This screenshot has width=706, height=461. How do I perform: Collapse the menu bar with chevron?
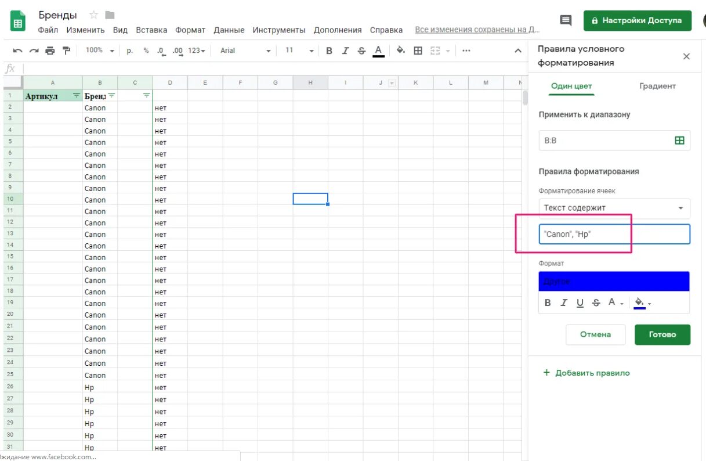coord(518,51)
